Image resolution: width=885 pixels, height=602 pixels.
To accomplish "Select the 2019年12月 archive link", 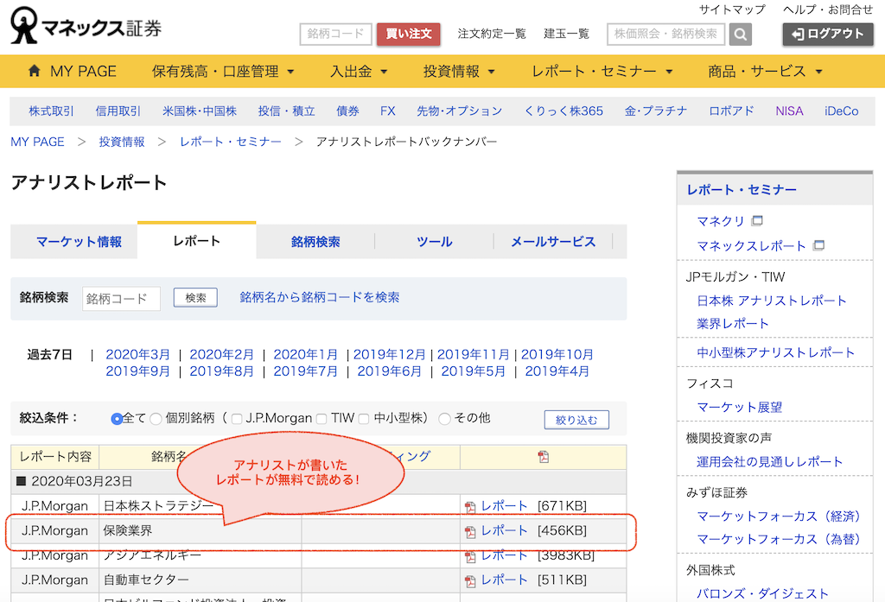I will point(390,354).
